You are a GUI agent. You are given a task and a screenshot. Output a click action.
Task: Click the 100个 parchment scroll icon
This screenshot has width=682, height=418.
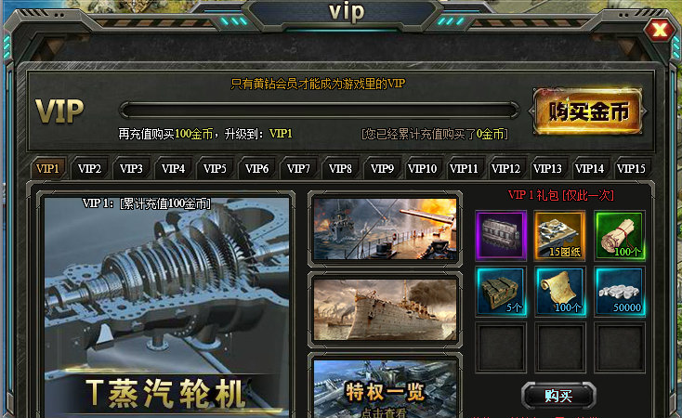[x=559, y=291]
